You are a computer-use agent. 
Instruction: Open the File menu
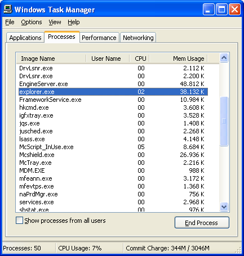click(x=10, y=22)
